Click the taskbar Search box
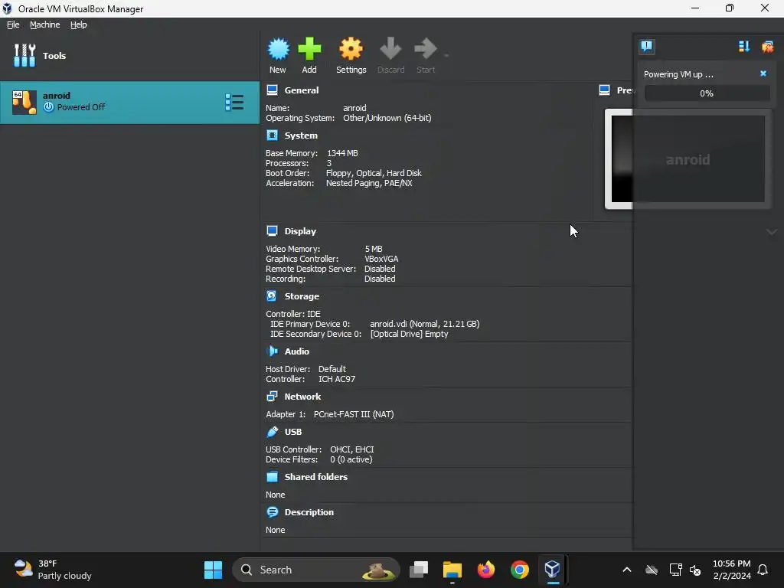Screen dimensions: 784x588 click(316, 570)
